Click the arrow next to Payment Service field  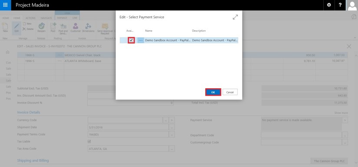point(345,120)
